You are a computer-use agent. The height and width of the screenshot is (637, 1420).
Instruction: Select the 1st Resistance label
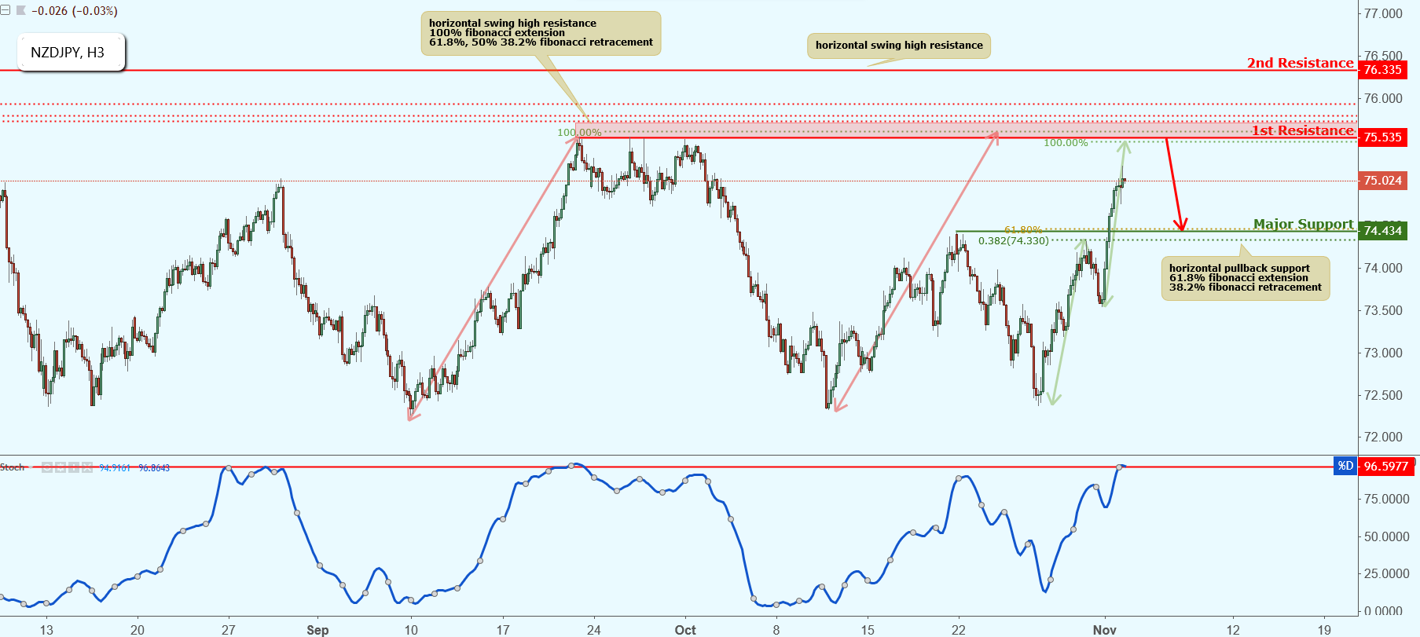click(1303, 130)
